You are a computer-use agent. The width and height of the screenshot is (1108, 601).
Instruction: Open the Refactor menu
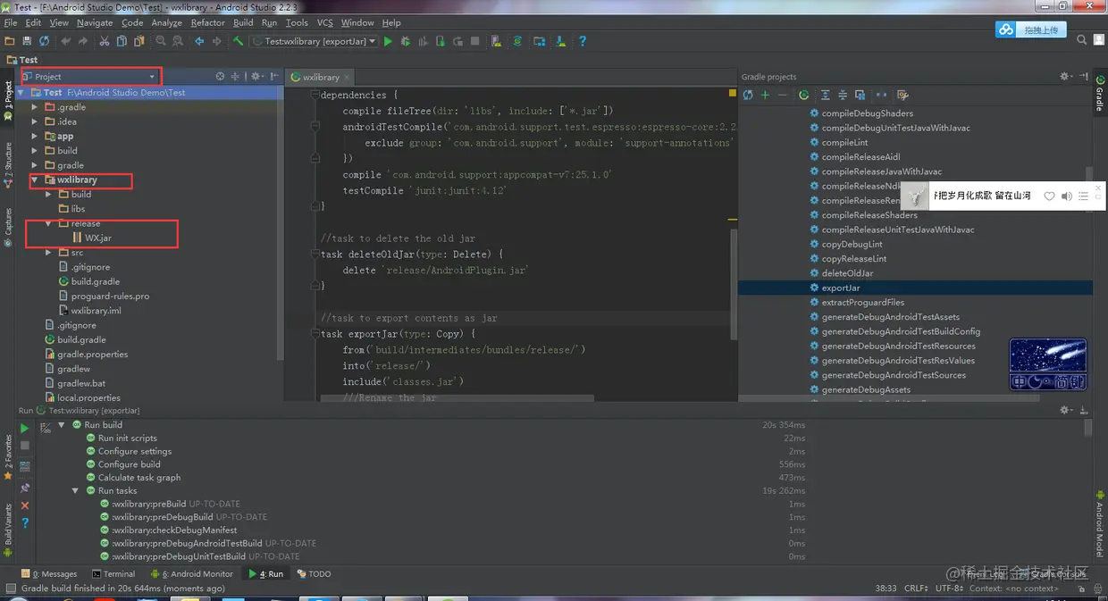pos(207,22)
